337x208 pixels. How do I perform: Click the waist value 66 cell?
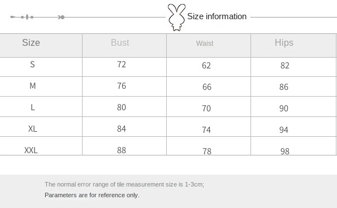point(207,87)
